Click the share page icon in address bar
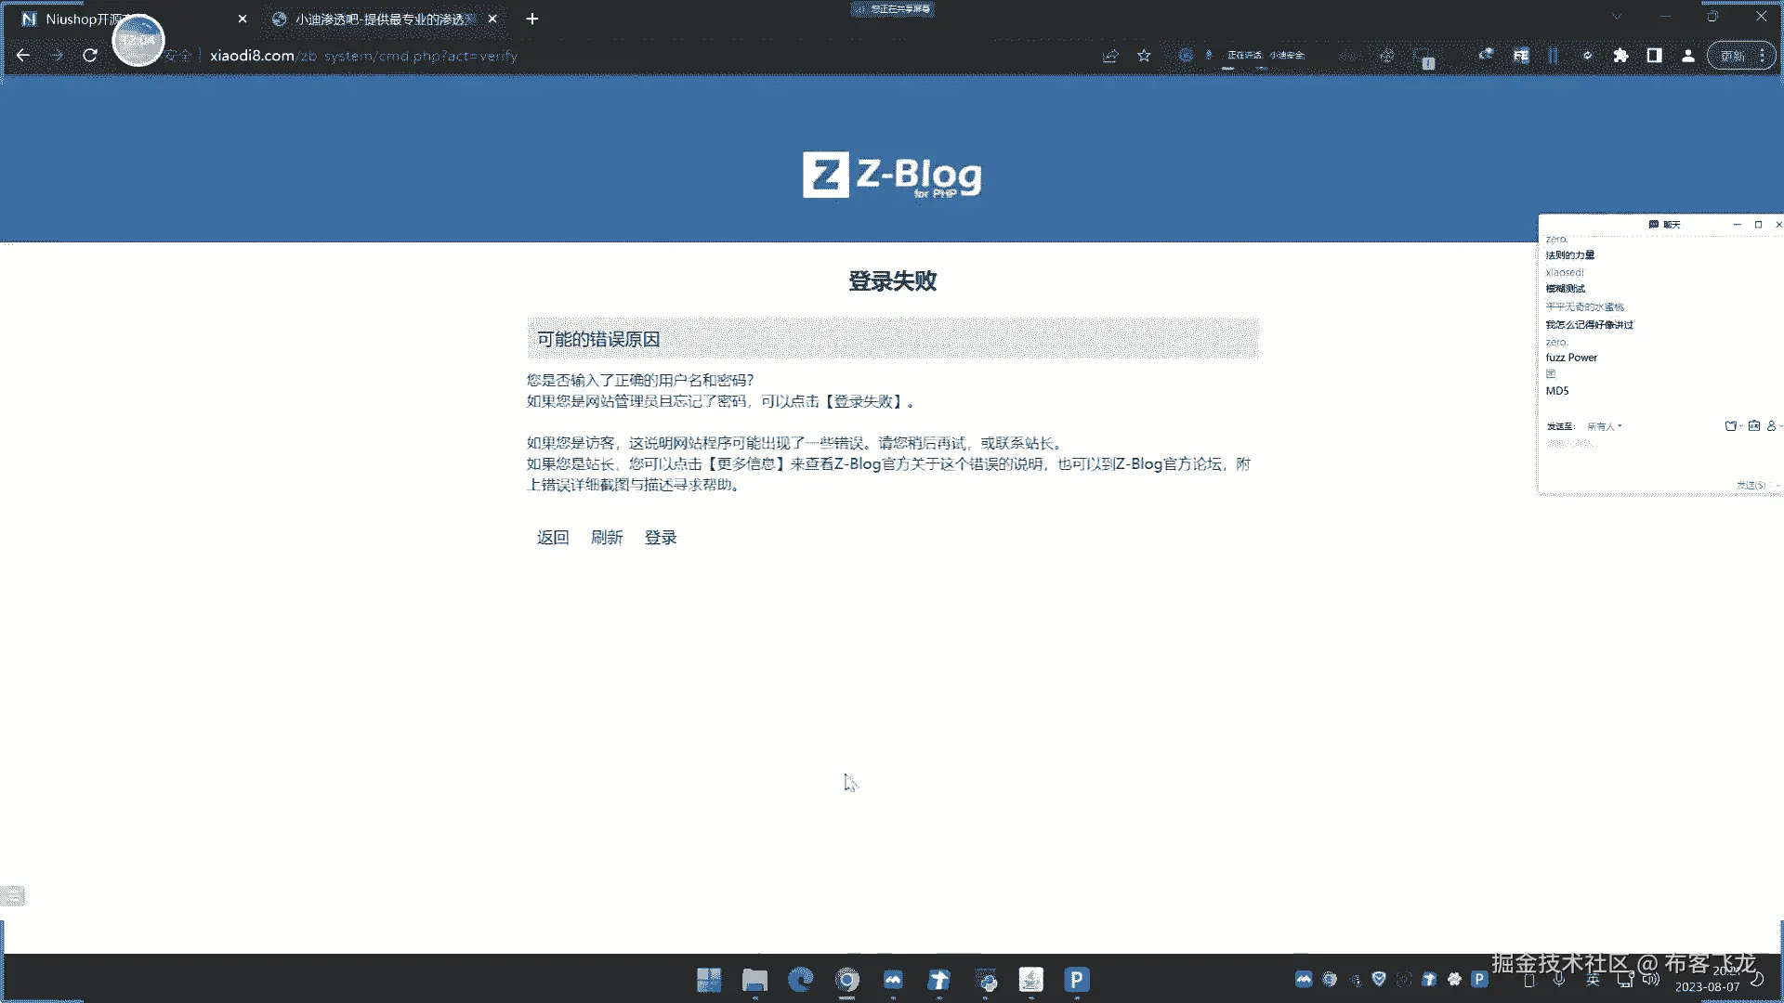This screenshot has height=1003, width=1784. tap(1109, 56)
